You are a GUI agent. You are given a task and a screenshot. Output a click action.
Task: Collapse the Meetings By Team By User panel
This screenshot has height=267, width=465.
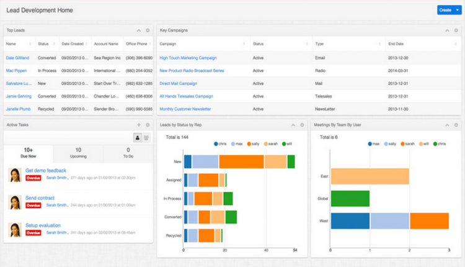coord(447,125)
